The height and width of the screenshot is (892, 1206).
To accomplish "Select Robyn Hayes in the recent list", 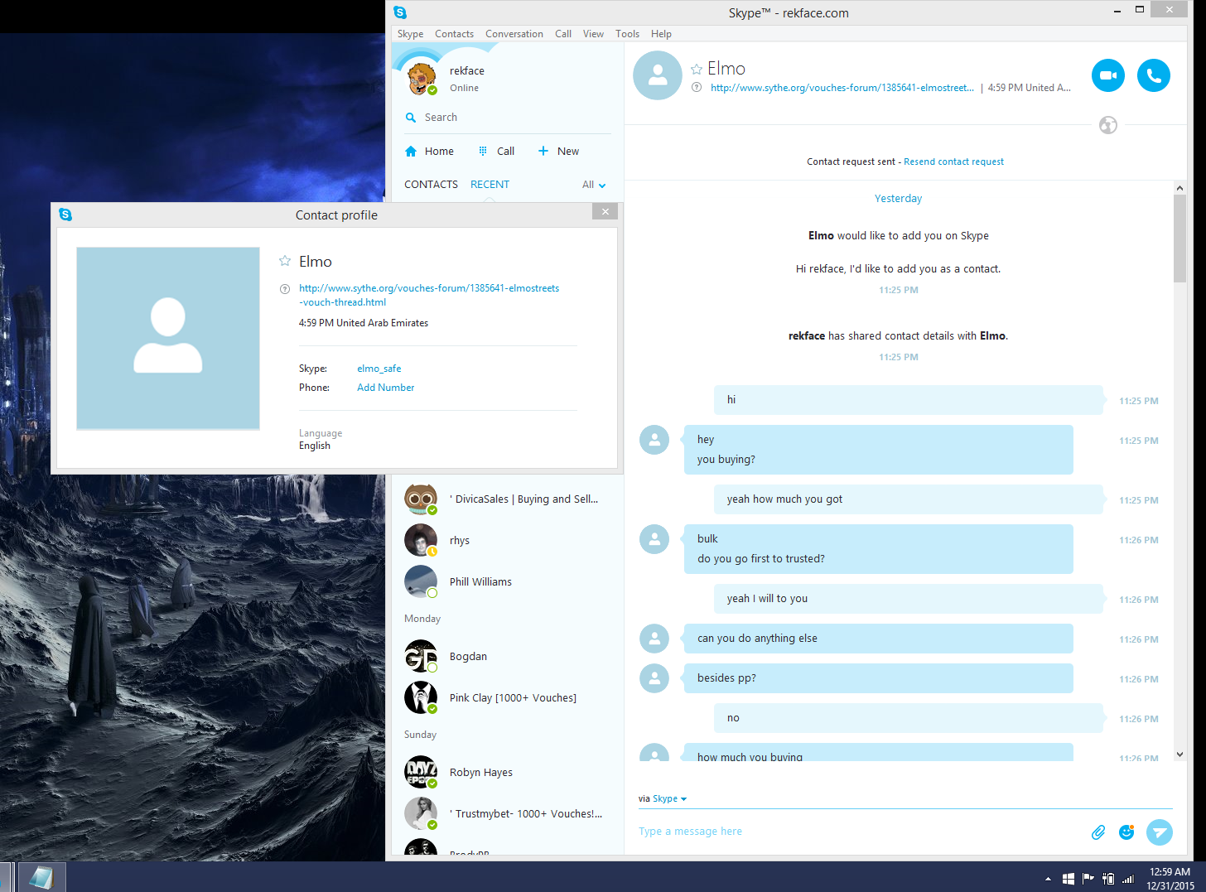I will click(507, 773).
